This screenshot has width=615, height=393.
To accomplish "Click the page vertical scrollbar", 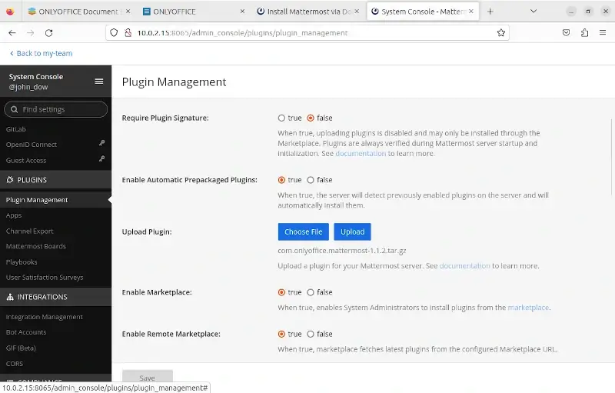I will (612, 157).
